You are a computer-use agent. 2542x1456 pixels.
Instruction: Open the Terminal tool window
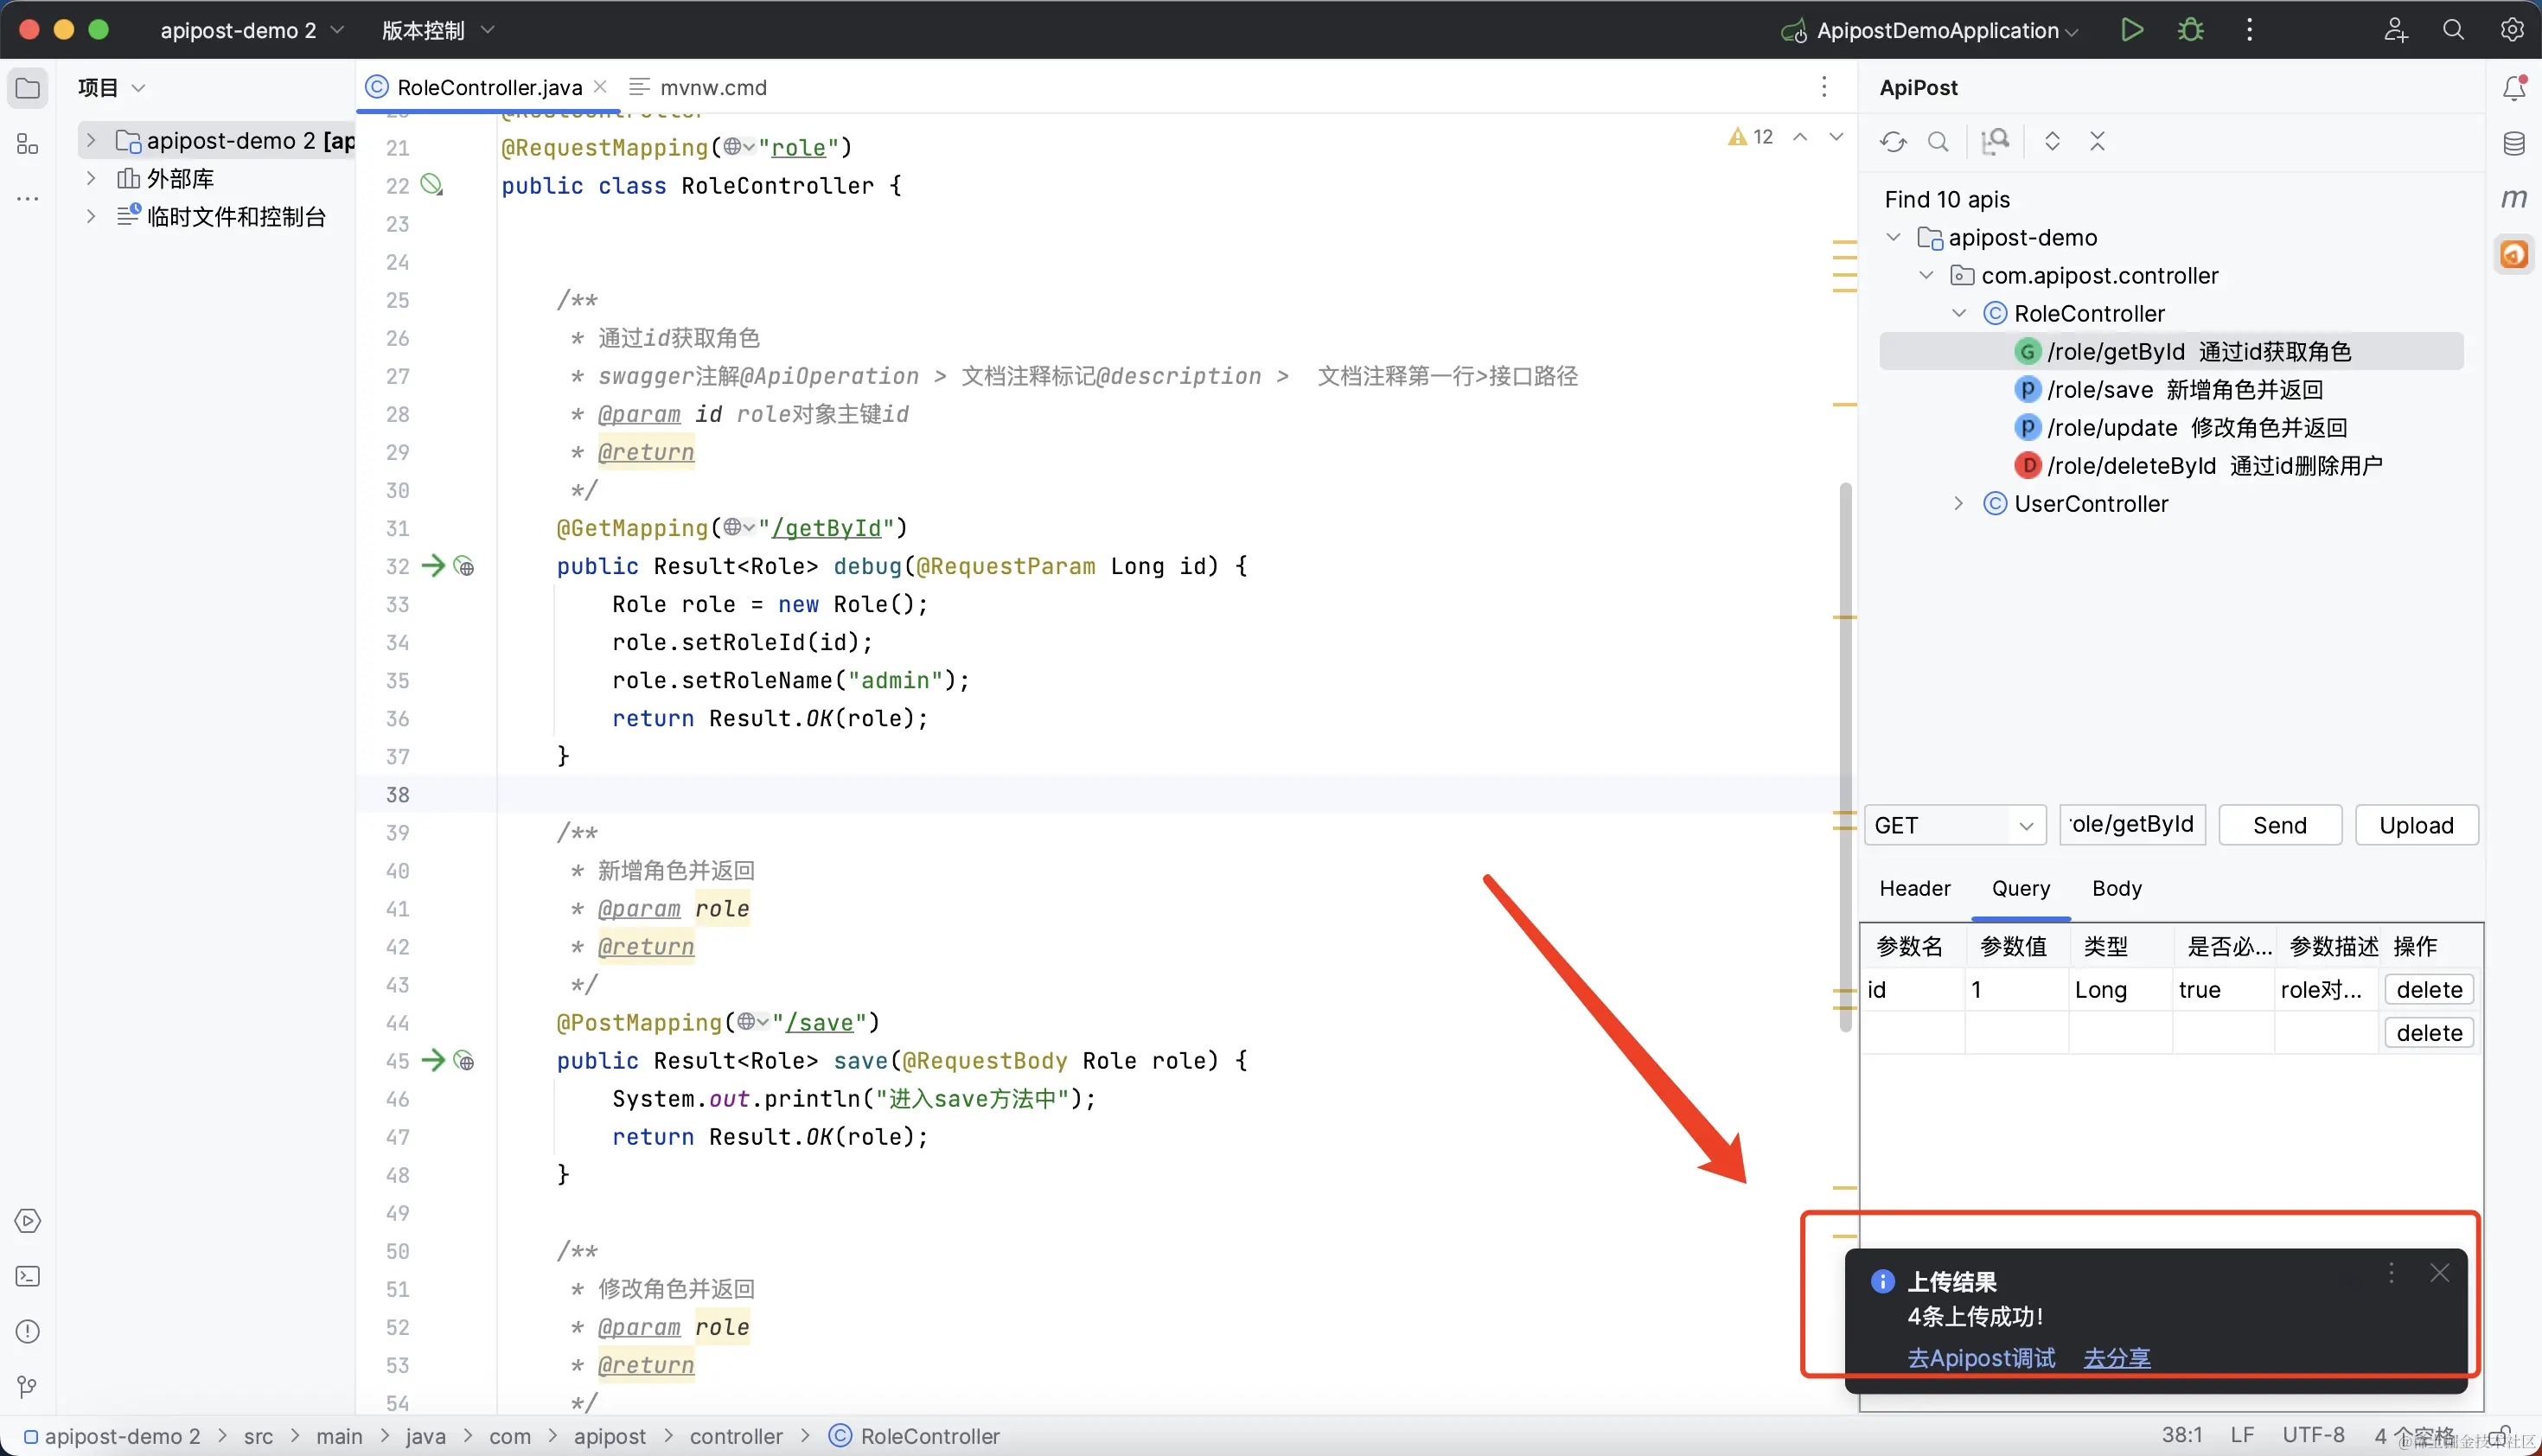click(x=28, y=1276)
